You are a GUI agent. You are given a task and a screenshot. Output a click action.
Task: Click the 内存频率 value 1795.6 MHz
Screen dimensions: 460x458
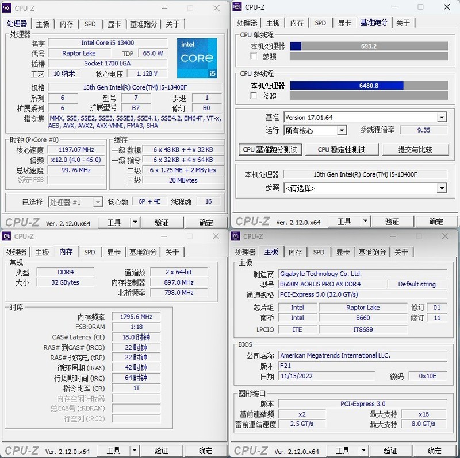(x=136, y=317)
